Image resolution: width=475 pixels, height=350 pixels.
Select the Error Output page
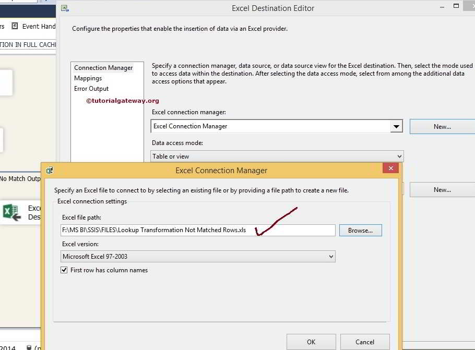click(91, 88)
